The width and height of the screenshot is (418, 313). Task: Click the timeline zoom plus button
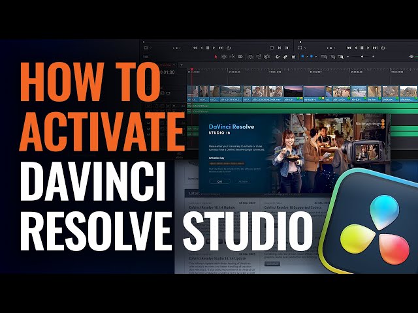click(373, 57)
